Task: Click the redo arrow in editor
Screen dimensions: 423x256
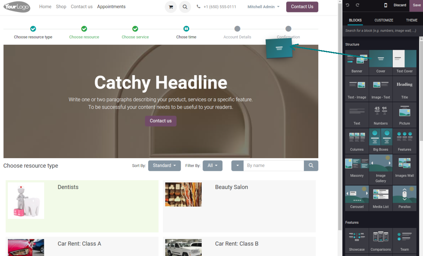Action: (x=357, y=5)
